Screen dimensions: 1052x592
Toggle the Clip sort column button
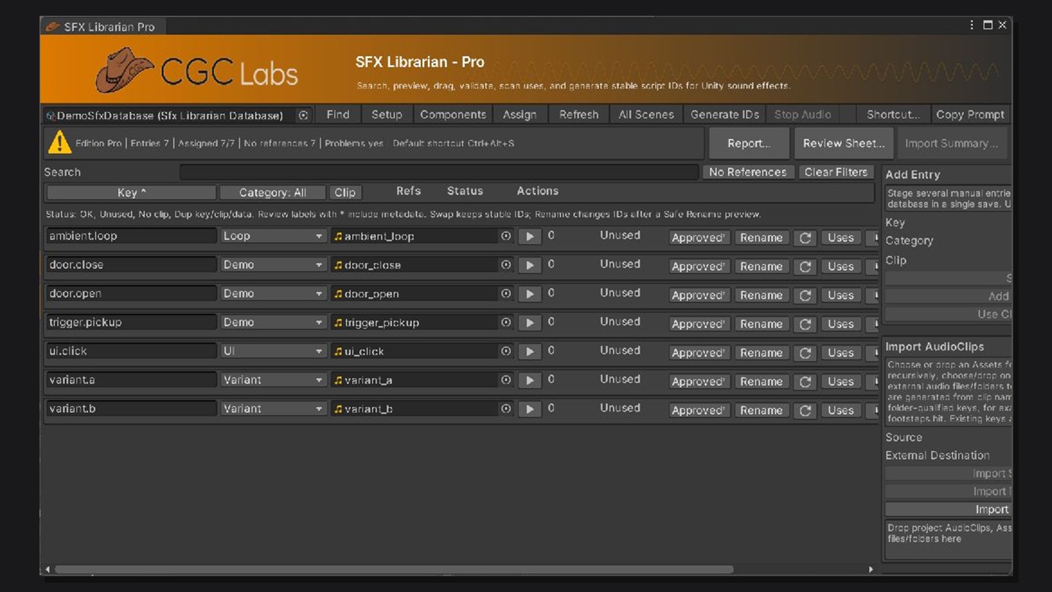[345, 193]
